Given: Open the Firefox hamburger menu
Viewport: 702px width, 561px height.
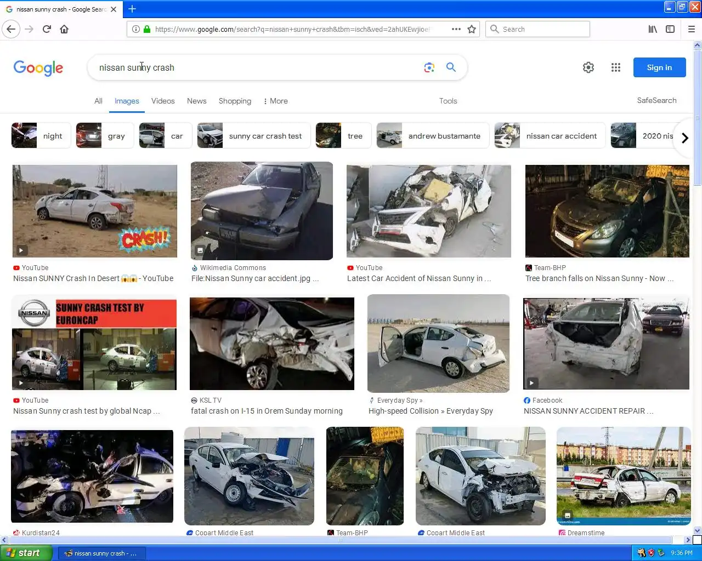Looking at the screenshot, I should tap(692, 29).
